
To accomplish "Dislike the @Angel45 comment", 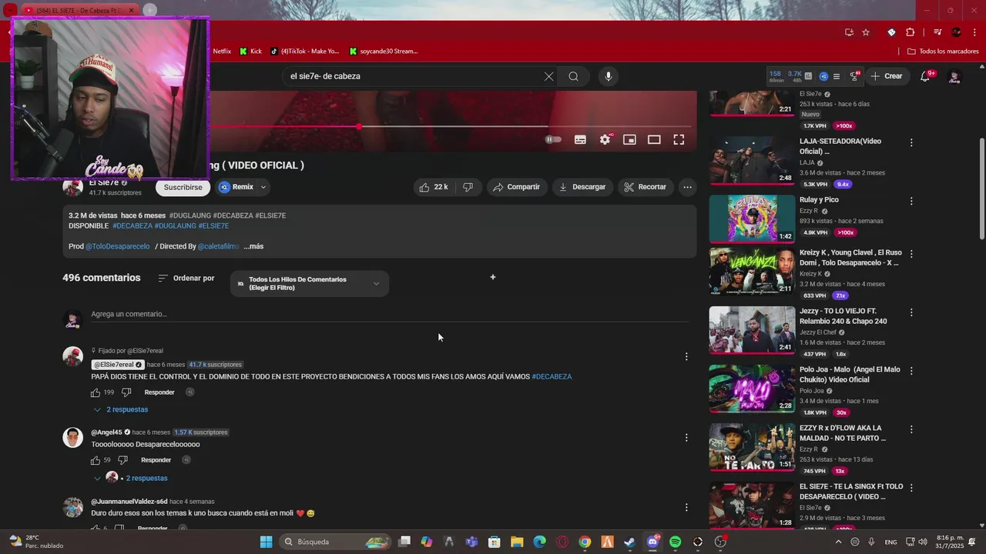I will coord(122,460).
